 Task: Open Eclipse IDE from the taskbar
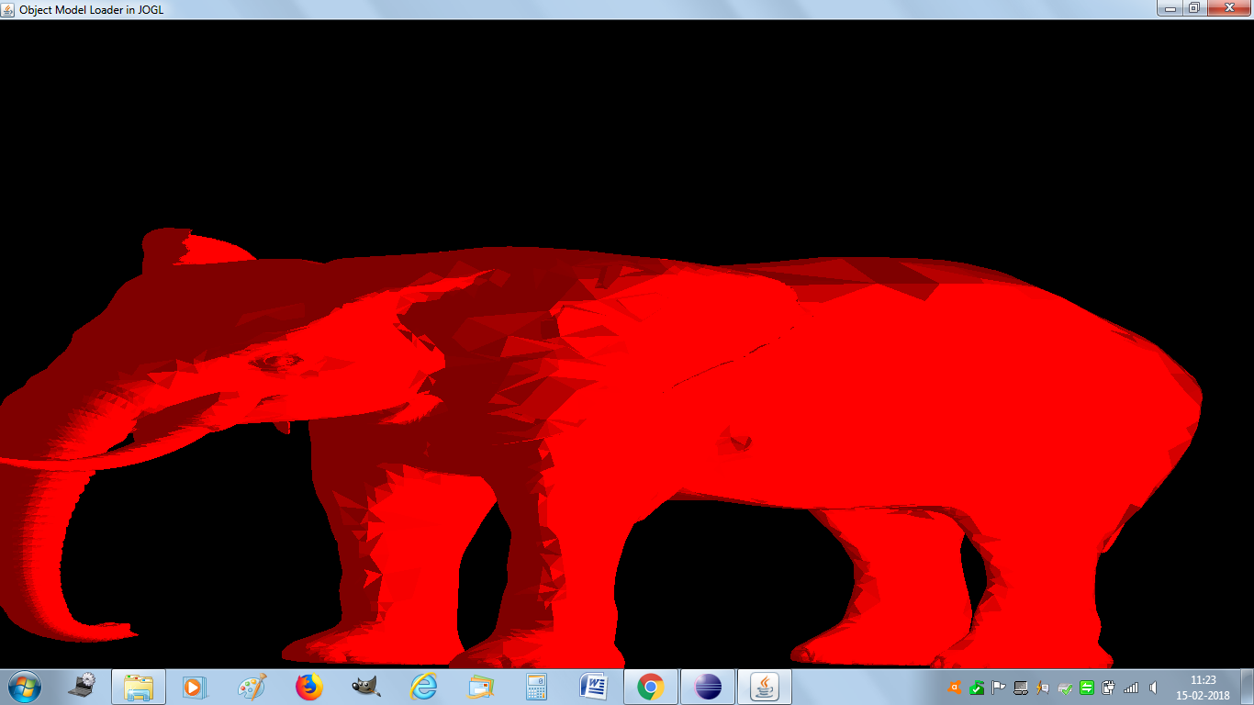[x=707, y=685]
